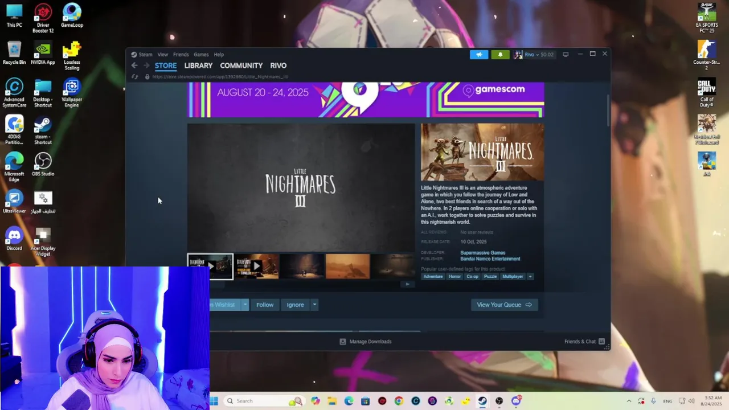Open Microsoft Edge desktop icon
Screen dimensions: 729x410
(14, 167)
